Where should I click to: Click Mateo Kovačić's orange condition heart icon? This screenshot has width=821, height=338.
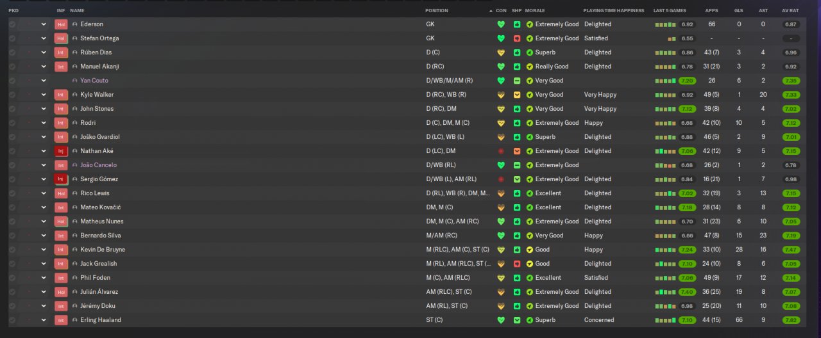(501, 207)
